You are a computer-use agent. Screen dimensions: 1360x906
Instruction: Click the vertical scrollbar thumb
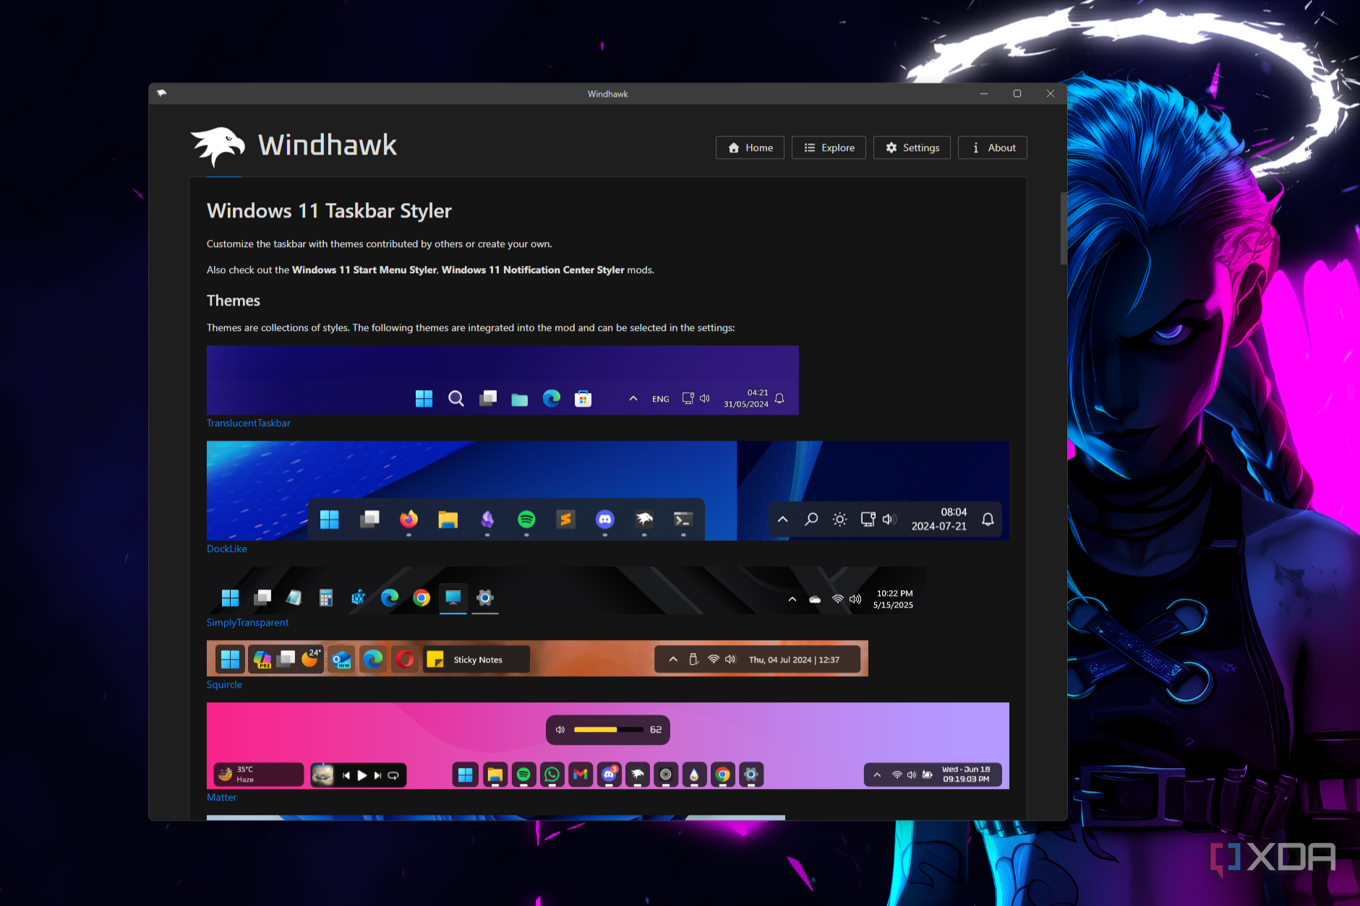point(1064,228)
